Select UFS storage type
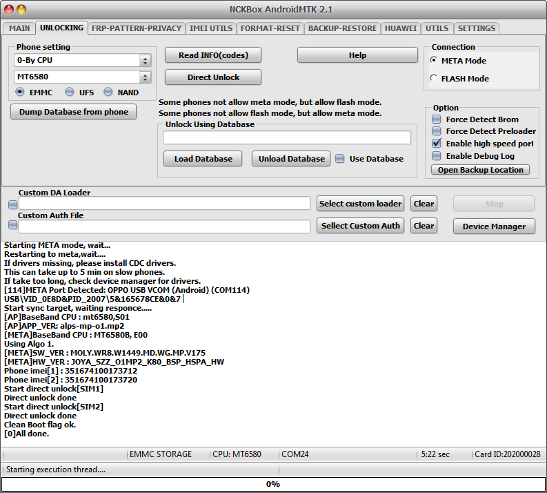Image resolution: width=547 pixels, height=493 pixels. tap(70, 92)
